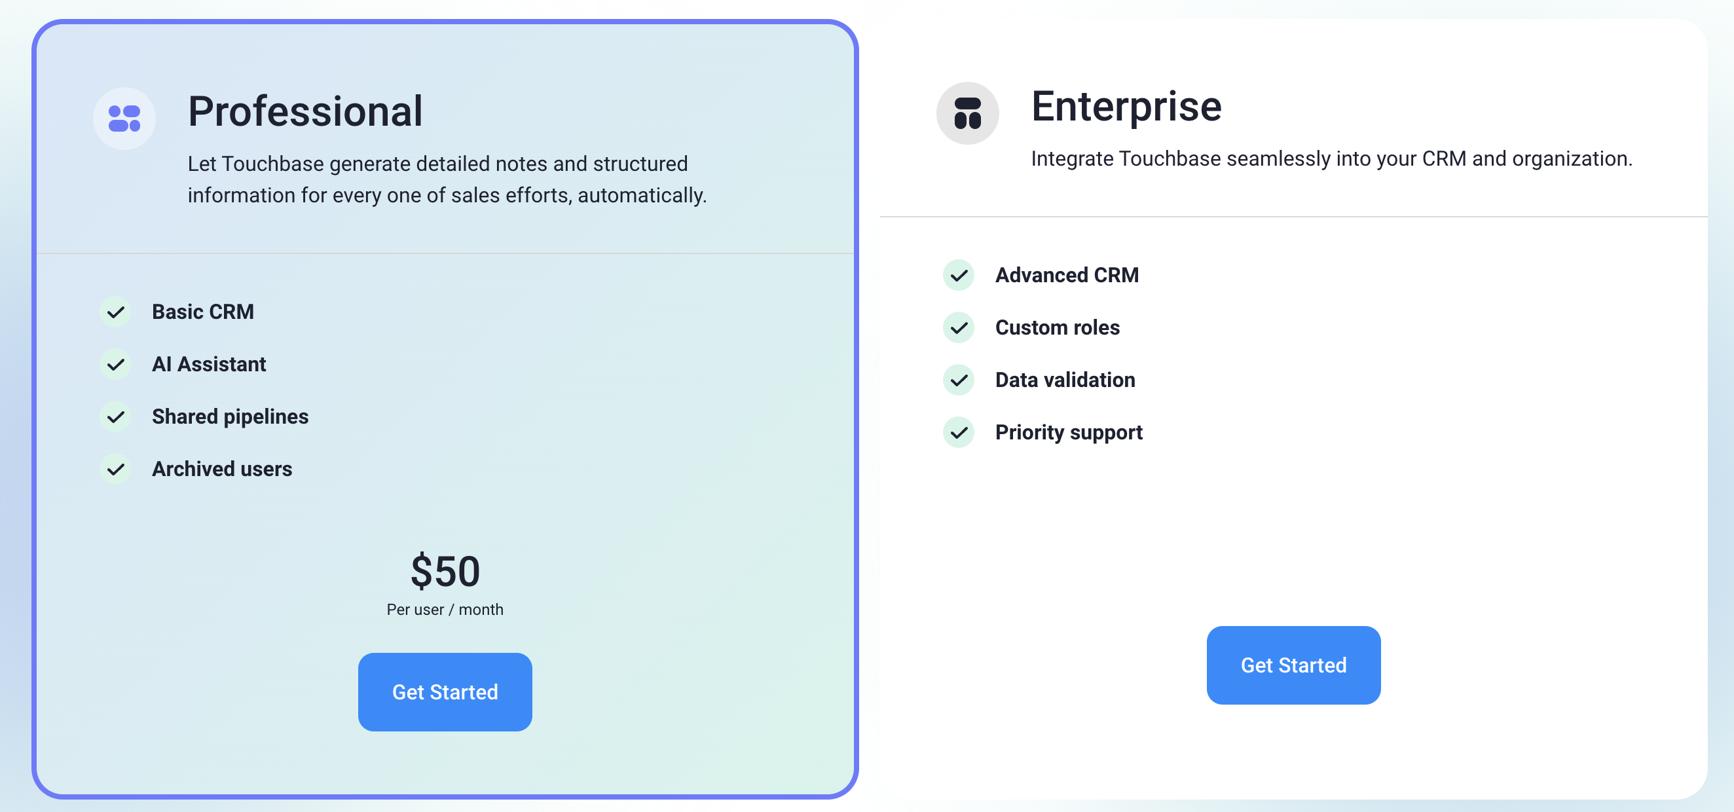1734x812 pixels.
Task: Click the Professional plan description text
Action: tap(447, 179)
